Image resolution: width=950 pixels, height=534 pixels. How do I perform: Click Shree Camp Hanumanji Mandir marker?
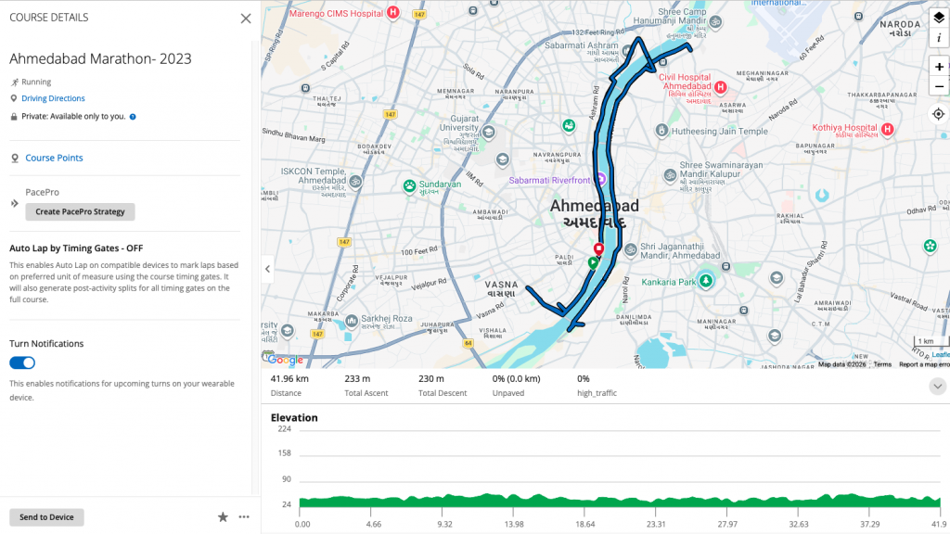[x=715, y=22]
